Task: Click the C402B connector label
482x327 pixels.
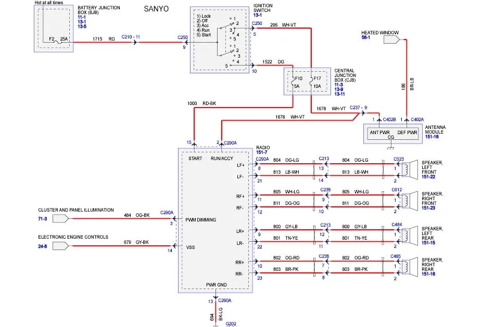Action: [x=389, y=120]
